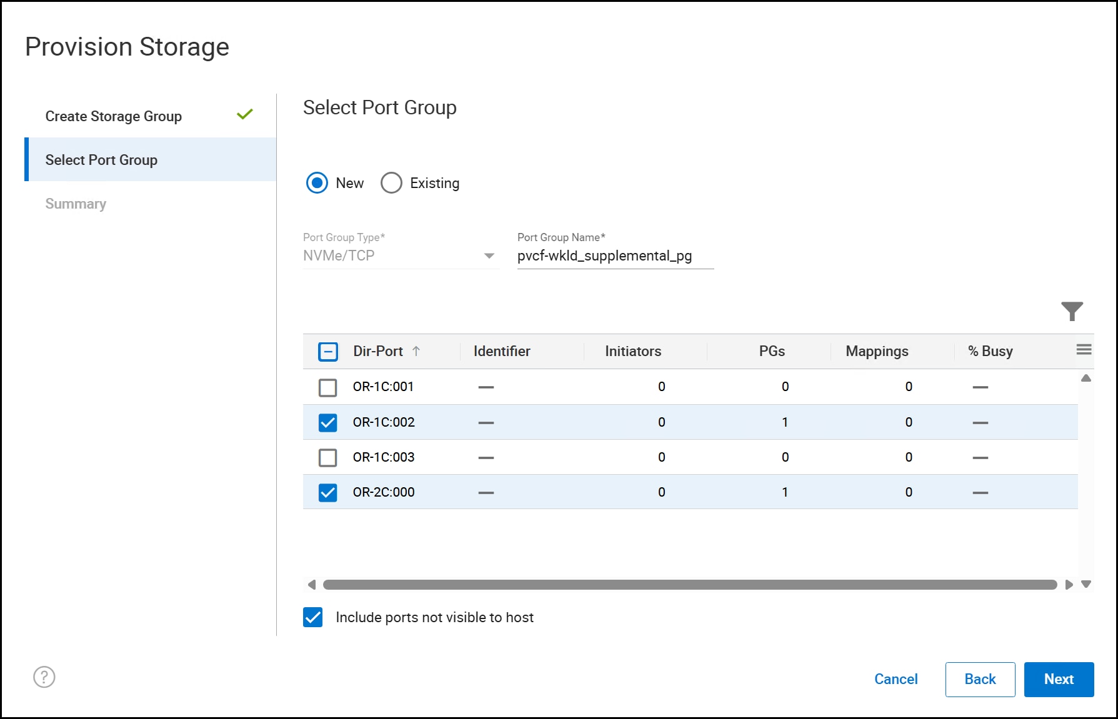Select the Existing port group radio button
Screen dimensions: 1118x719
coord(391,183)
